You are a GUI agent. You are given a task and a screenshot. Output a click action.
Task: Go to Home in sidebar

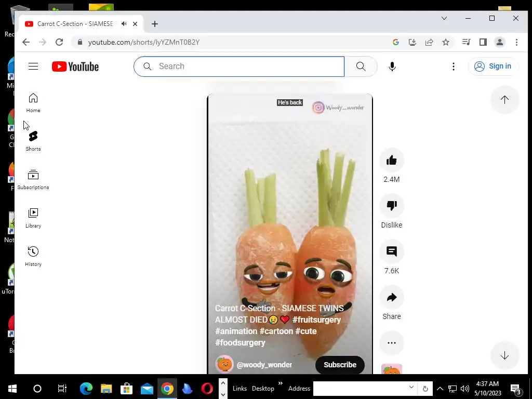pyautogui.click(x=33, y=103)
